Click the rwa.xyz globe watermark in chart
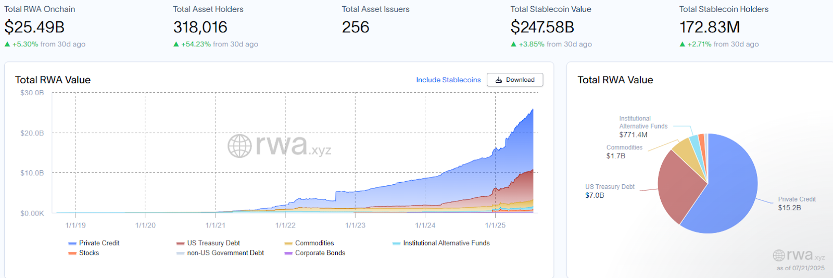The image size is (833, 278). (x=240, y=146)
